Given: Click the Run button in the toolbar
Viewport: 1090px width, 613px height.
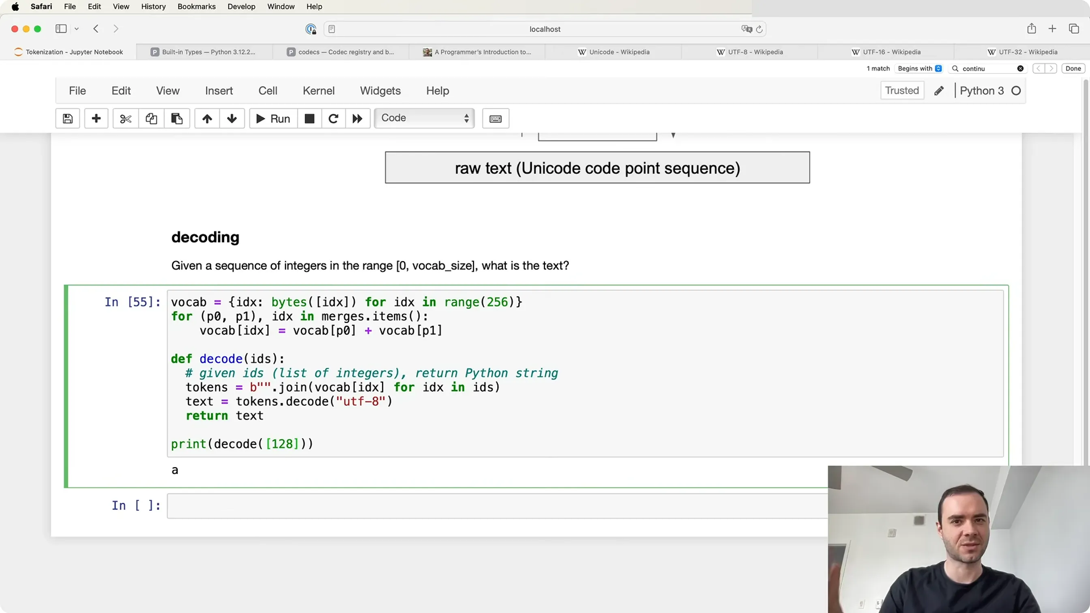Looking at the screenshot, I should 273,119.
